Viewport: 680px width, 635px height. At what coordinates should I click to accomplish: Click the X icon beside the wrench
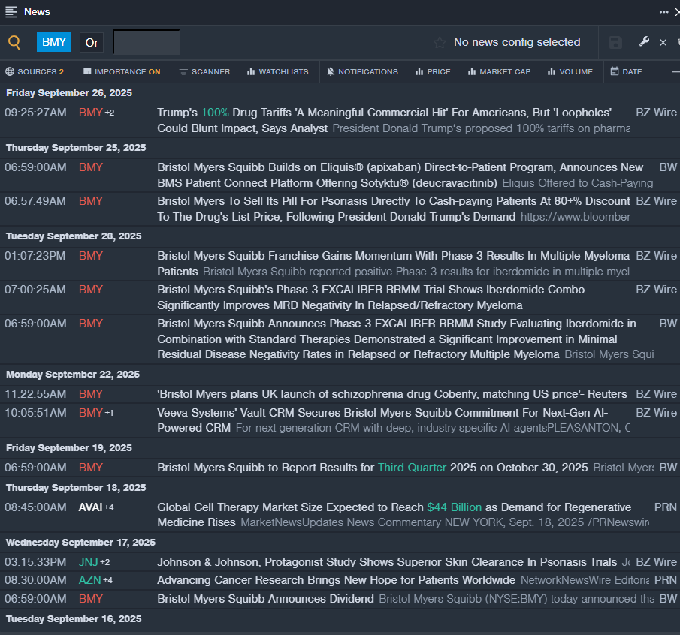pos(663,42)
